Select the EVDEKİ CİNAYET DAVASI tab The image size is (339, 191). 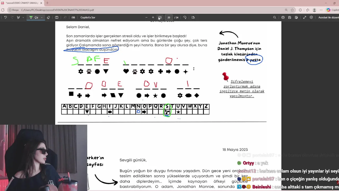22,3
